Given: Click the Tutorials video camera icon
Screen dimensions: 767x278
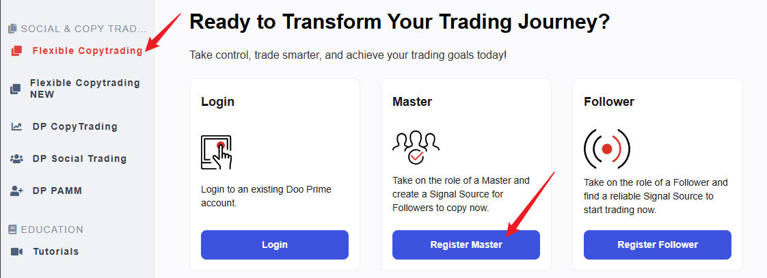Looking at the screenshot, I should coord(16,251).
